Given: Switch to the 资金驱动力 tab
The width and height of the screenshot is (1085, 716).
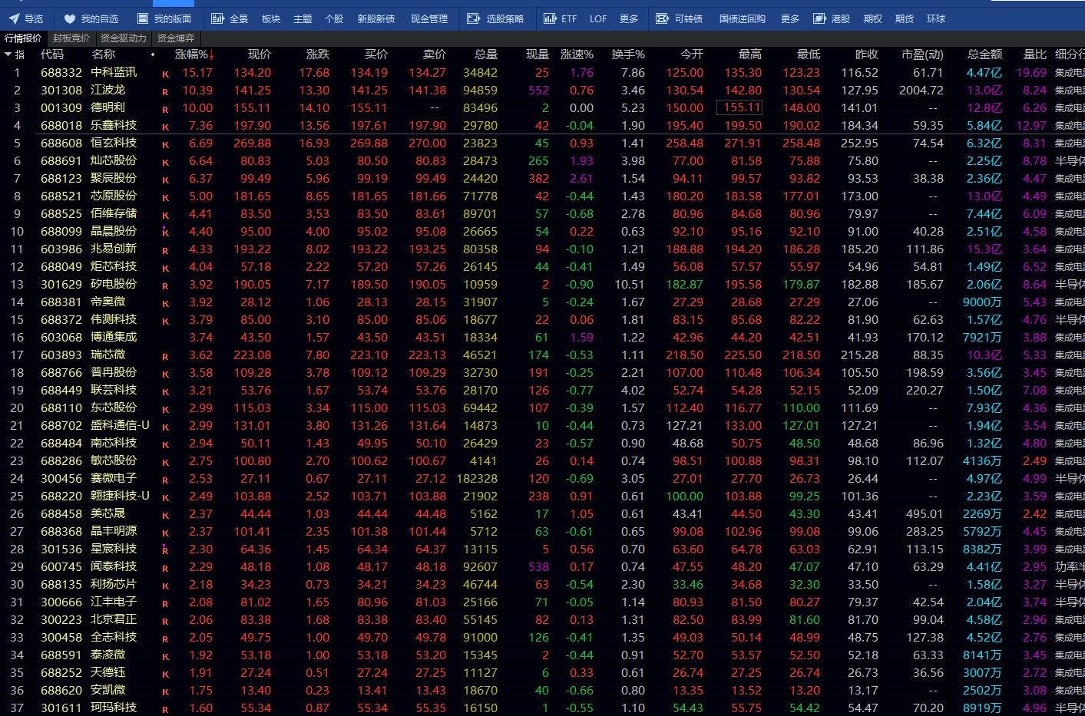Looking at the screenshot, I should [123, 38].
